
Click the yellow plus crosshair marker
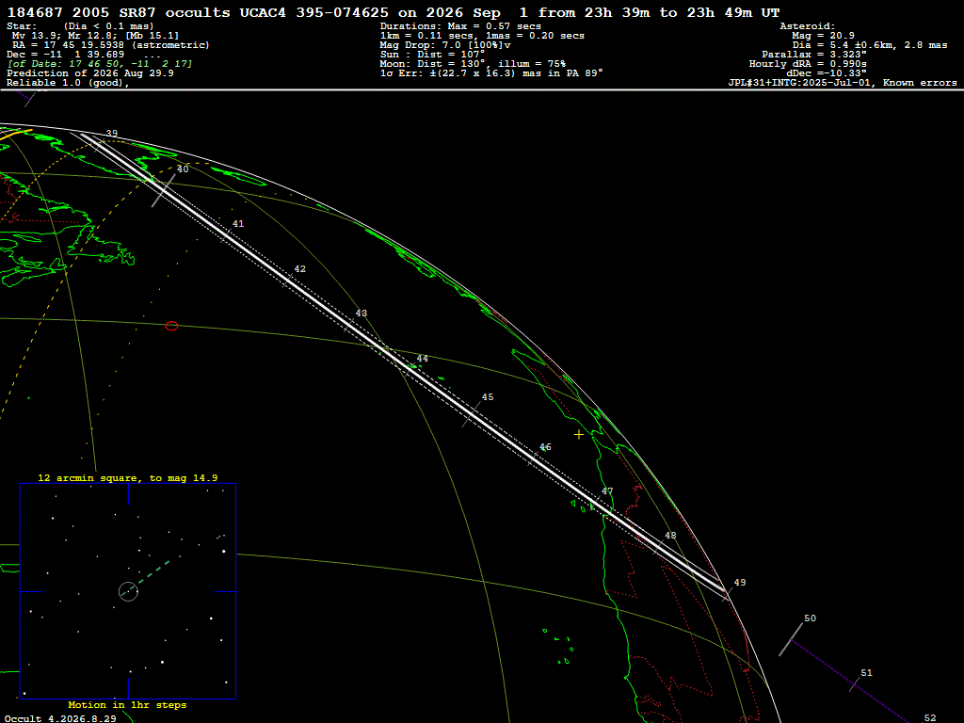[x=579, y=435]
